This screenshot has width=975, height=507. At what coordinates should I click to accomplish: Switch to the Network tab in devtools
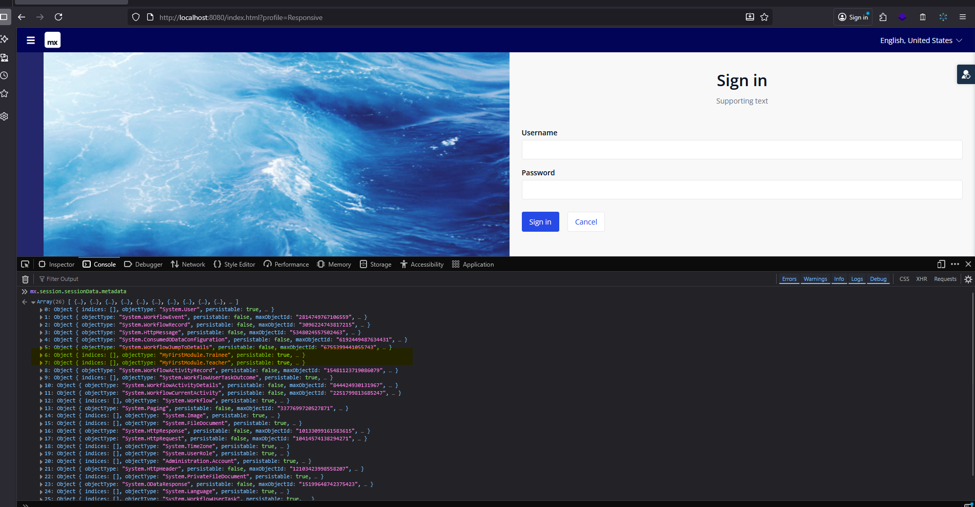tap(188, 264)
